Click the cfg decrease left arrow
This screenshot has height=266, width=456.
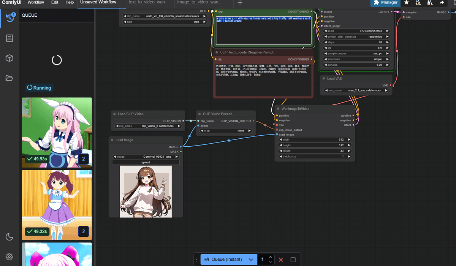click(326, 48)
